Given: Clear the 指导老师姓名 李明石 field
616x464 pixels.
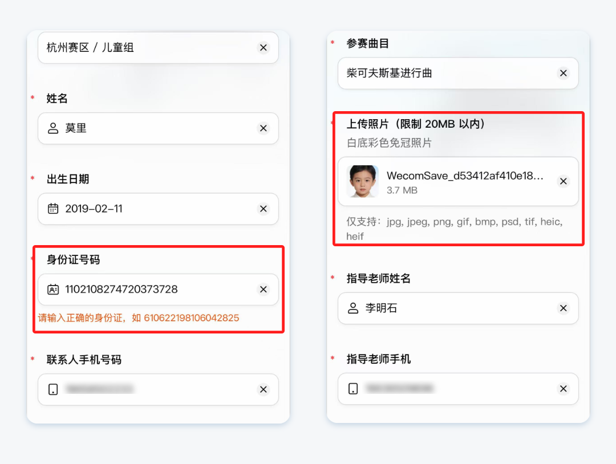Looking at the screenshot, I should click(x=563, y=308).
